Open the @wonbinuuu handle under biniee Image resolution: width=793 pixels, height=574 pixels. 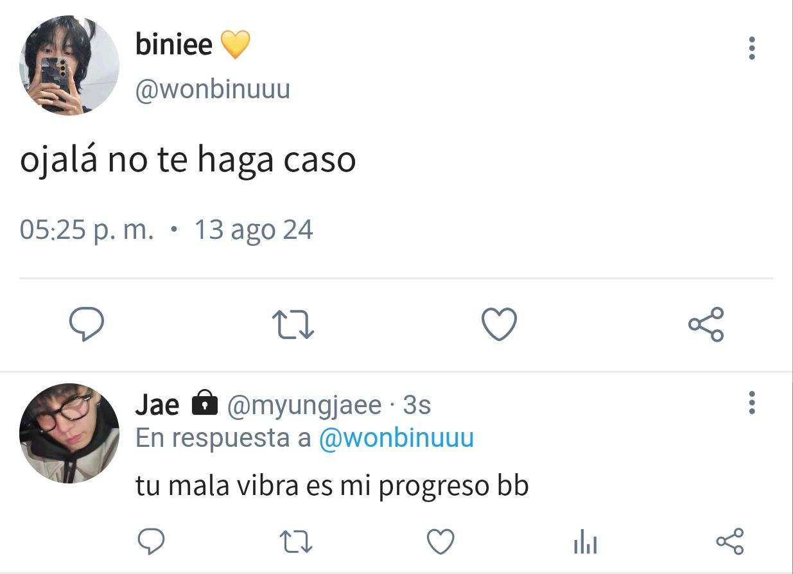pos(213,89)
